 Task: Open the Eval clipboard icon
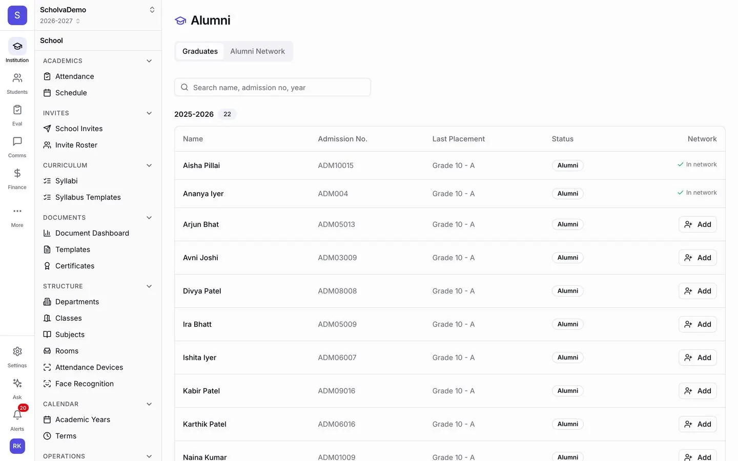click(x=17, y=110)
